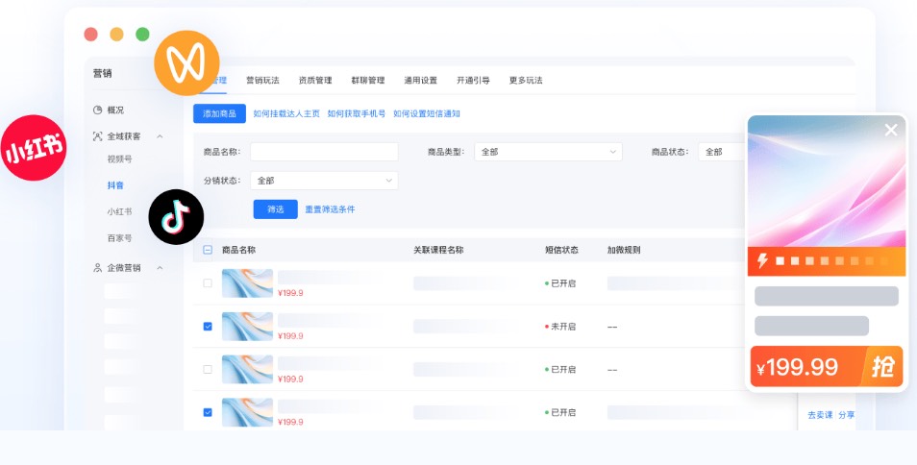Select 视频号 in the sidebar
917x465 pixels.
click(119, 159)
